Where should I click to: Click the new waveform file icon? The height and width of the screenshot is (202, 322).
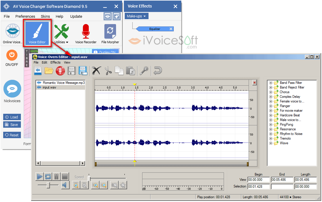(x=38, y=71)
